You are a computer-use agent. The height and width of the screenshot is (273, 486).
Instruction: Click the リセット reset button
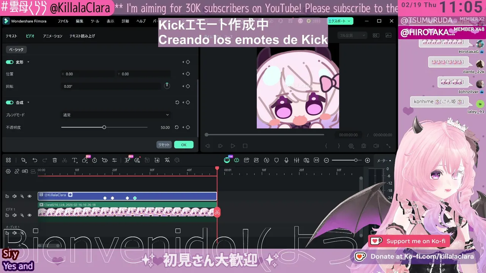tap(164, 145)
